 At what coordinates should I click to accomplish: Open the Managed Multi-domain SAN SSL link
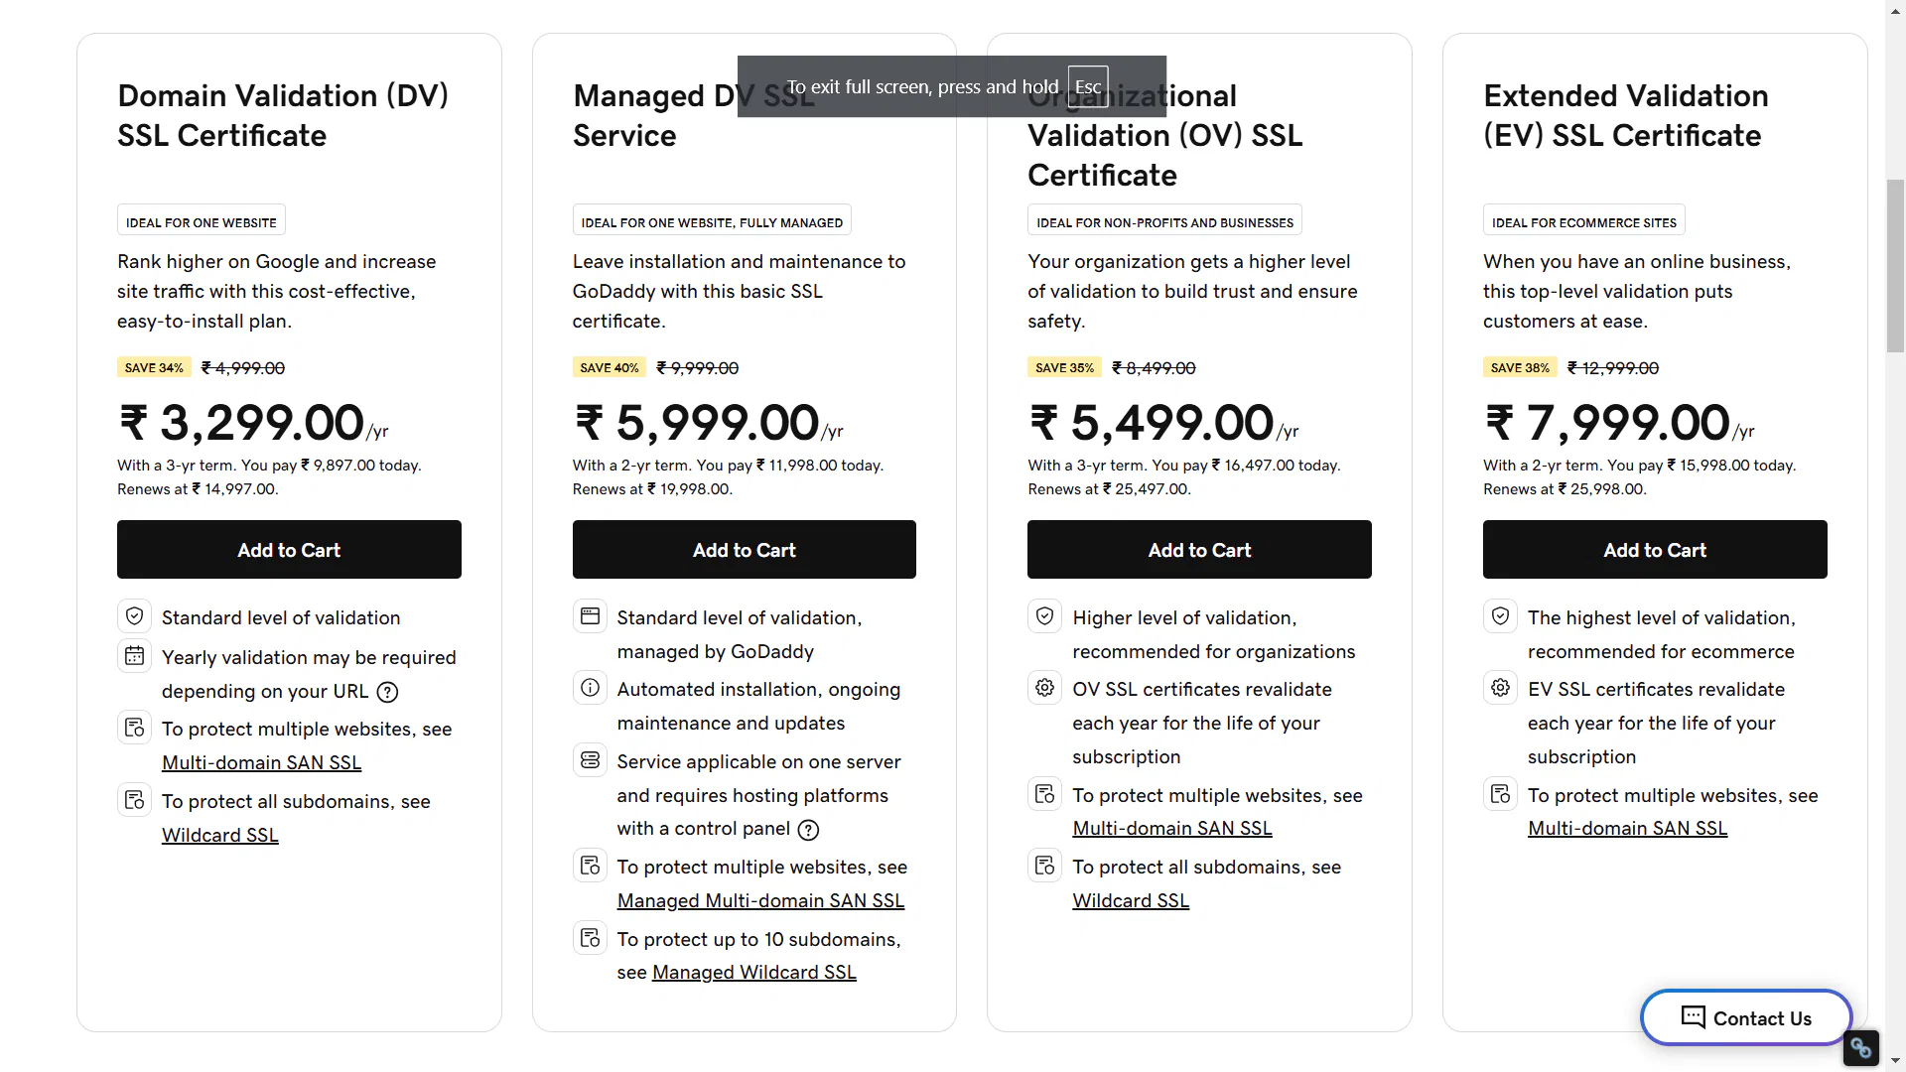click(760, 901)
